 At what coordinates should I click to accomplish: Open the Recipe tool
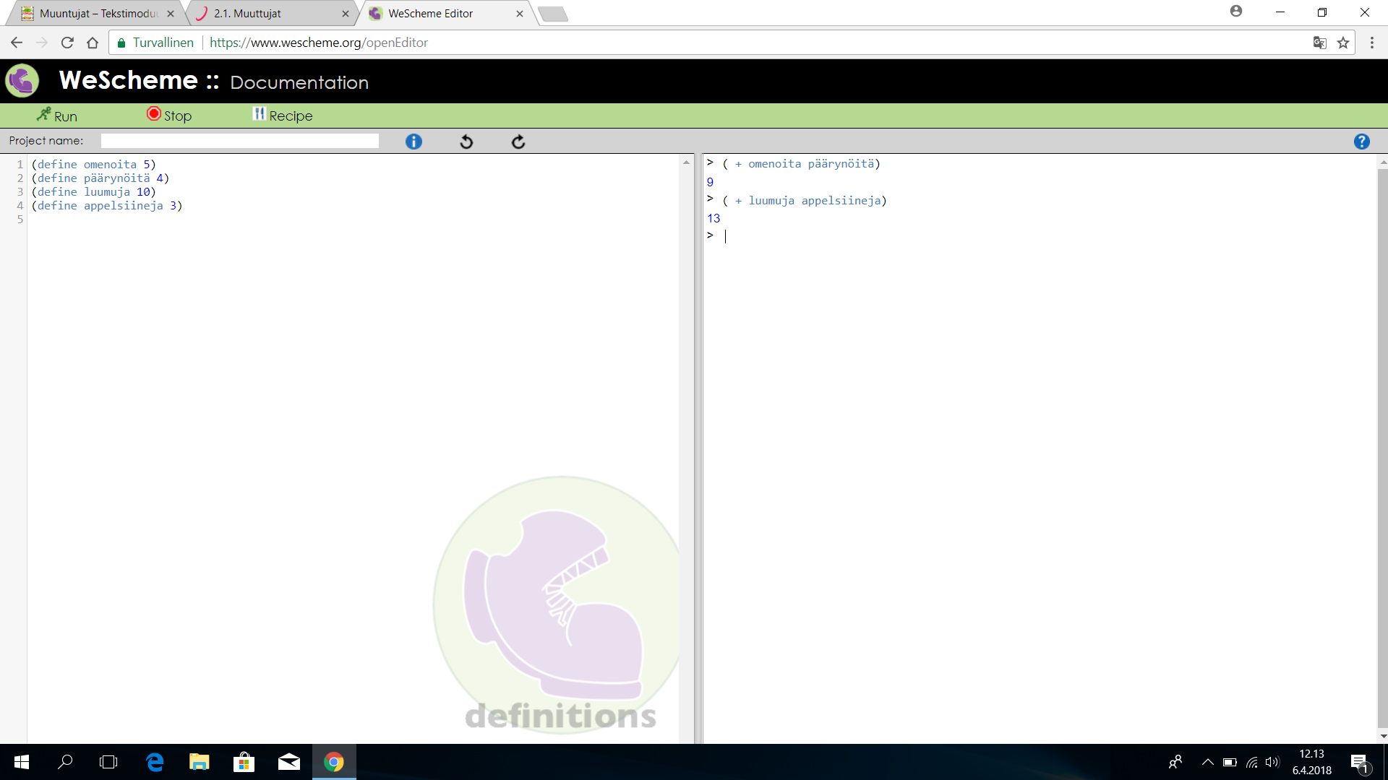coord(283,116)
